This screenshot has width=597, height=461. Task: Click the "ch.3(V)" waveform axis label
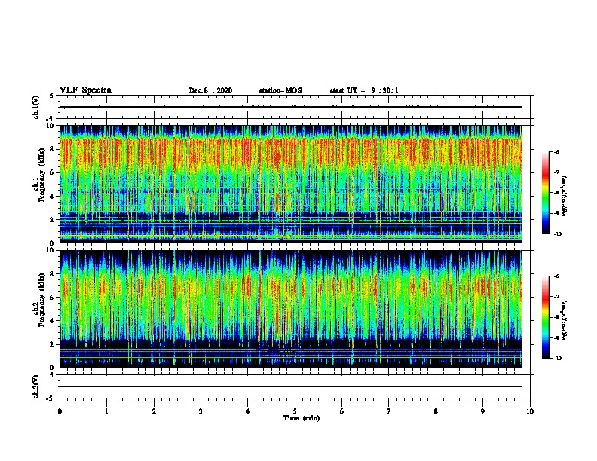pos(36,386)
